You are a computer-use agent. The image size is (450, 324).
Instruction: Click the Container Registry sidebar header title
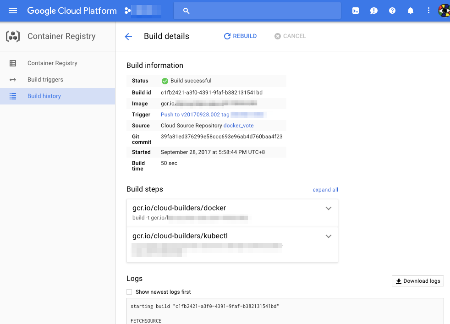61,36
